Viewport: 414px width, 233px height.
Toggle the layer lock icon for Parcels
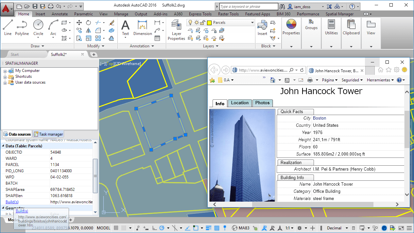(x=202, y=23)
